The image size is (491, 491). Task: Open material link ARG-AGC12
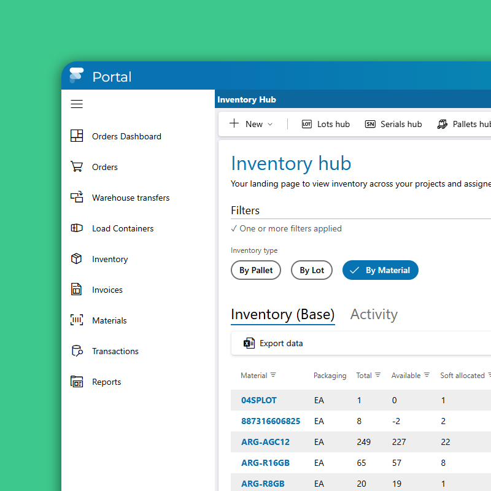point(265,442)
